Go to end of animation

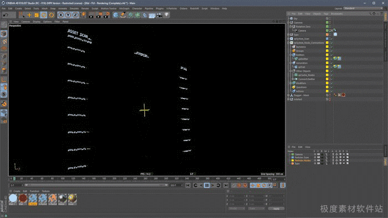point(226,185)
